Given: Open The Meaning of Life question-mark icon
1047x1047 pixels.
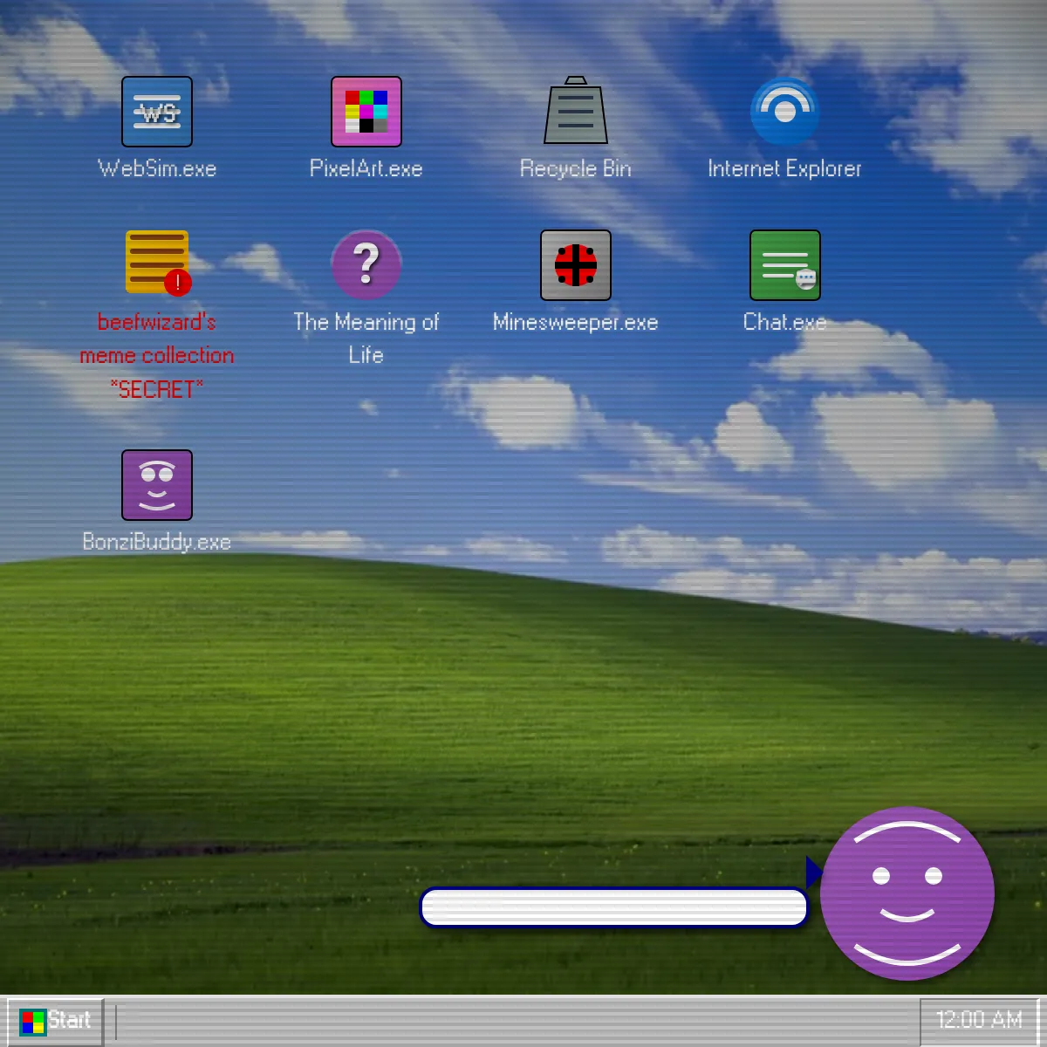Looking at the screenshot, I should [366, 265].
